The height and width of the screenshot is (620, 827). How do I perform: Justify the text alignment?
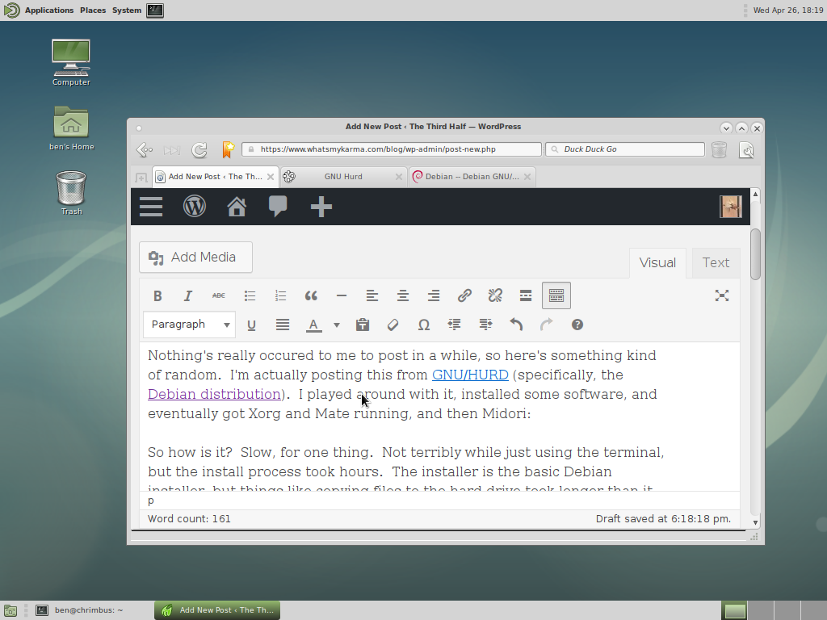click(x=283, y=325)
